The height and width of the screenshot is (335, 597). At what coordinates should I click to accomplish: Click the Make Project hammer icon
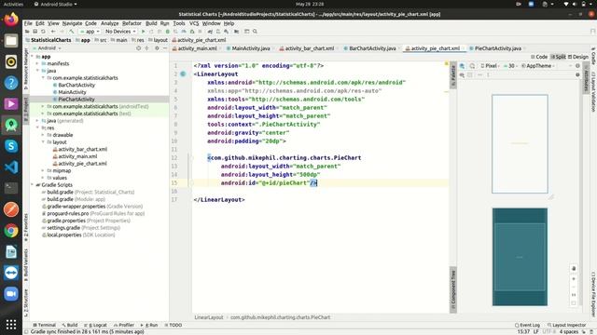(x=71, y=32)
